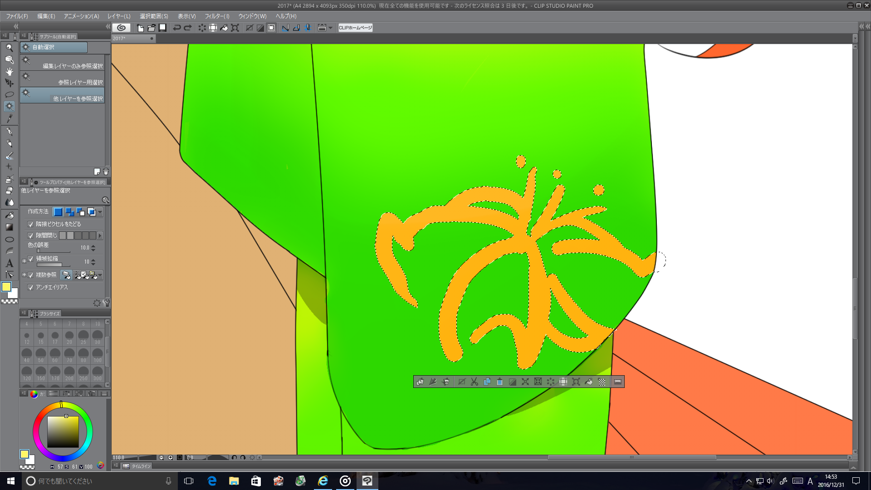This screenshot has height=490, width=871.
Task: Expand 隙間閉じ level arrow
Action: coord(100,235)
